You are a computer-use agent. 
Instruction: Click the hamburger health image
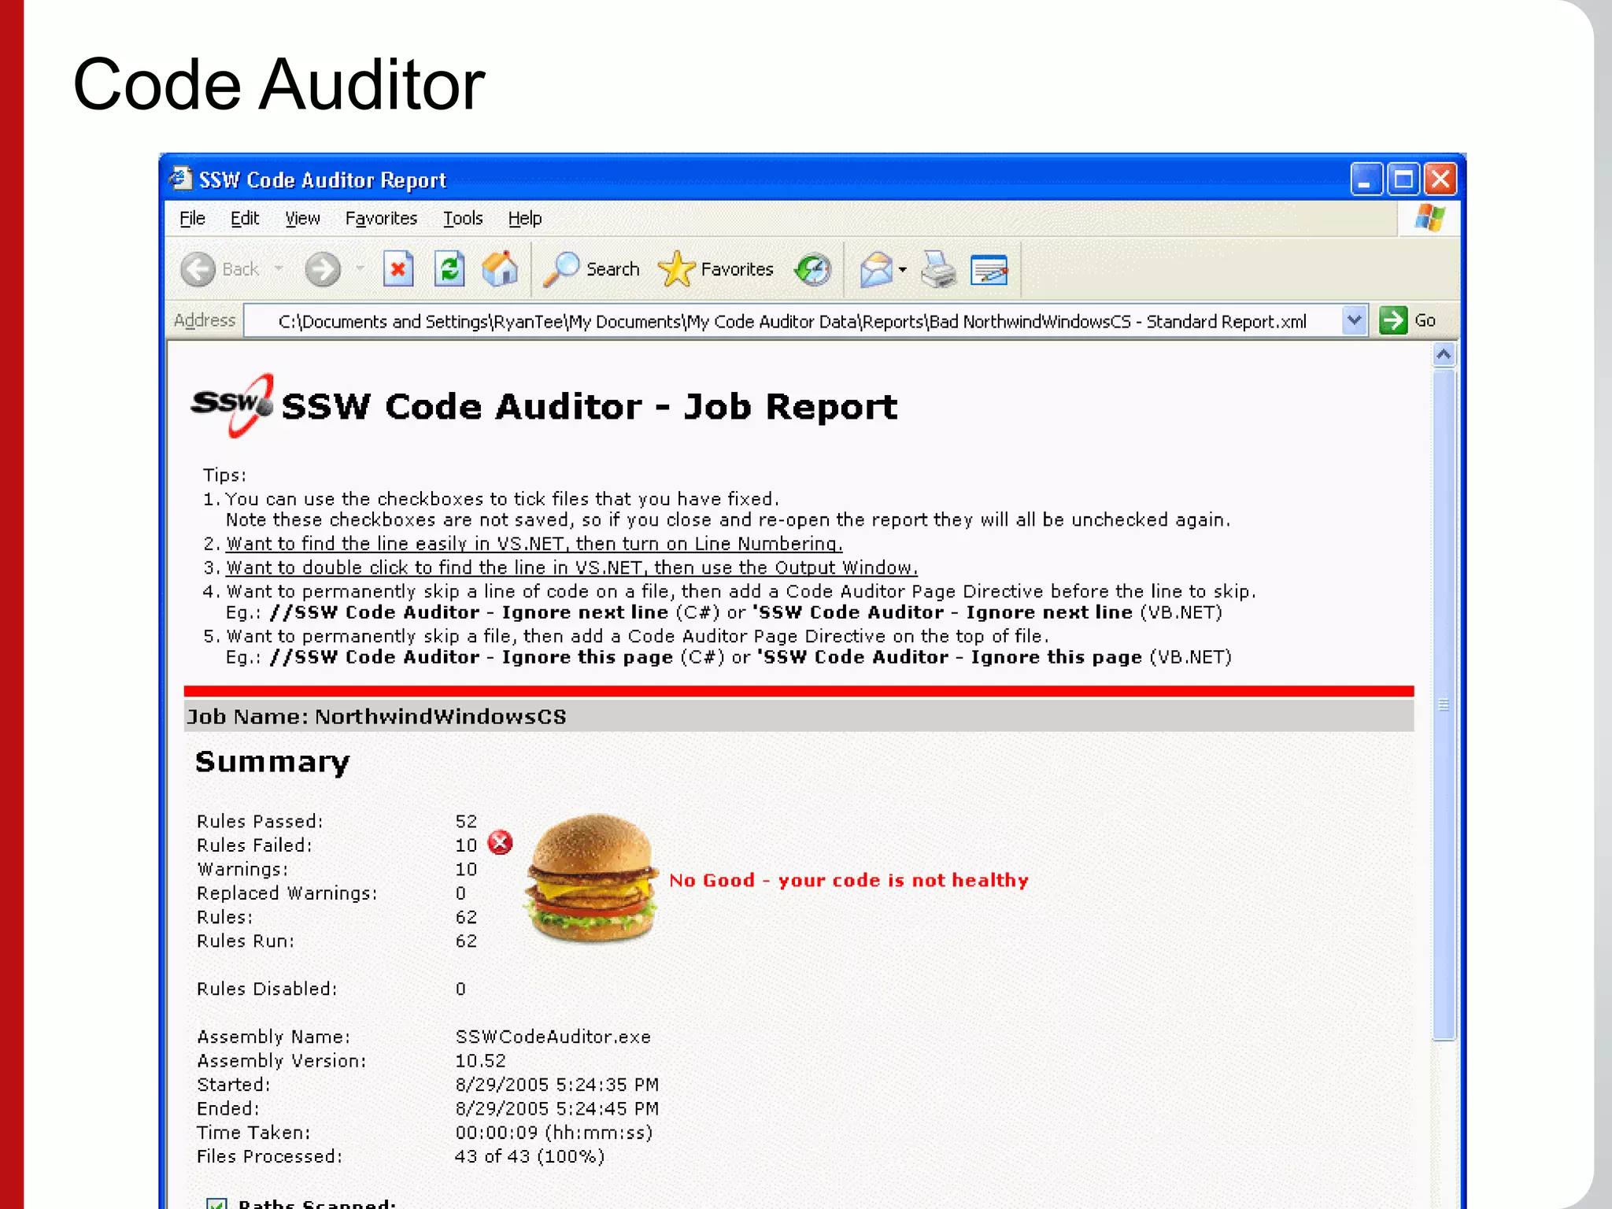coord(592,878)
